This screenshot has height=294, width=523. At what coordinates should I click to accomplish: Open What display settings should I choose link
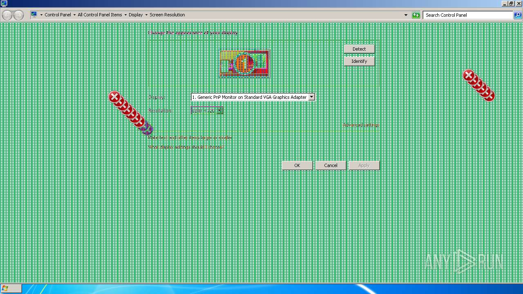point(186,147)
